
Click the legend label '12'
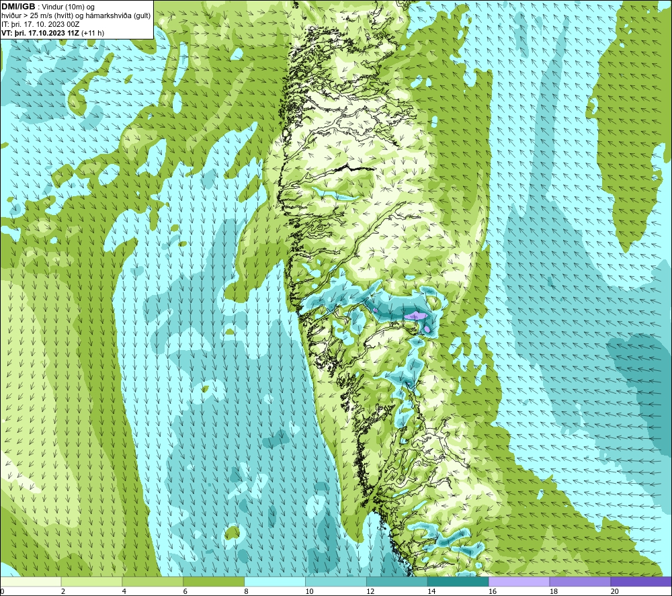[370, 591]
